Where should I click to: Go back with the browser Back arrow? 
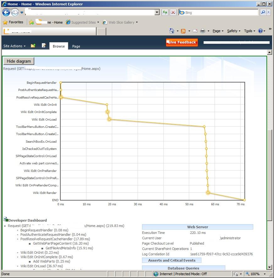point(6,13)
